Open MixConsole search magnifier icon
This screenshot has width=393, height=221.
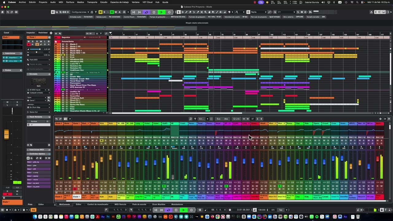pyautogui.click(x=191, y=119)
